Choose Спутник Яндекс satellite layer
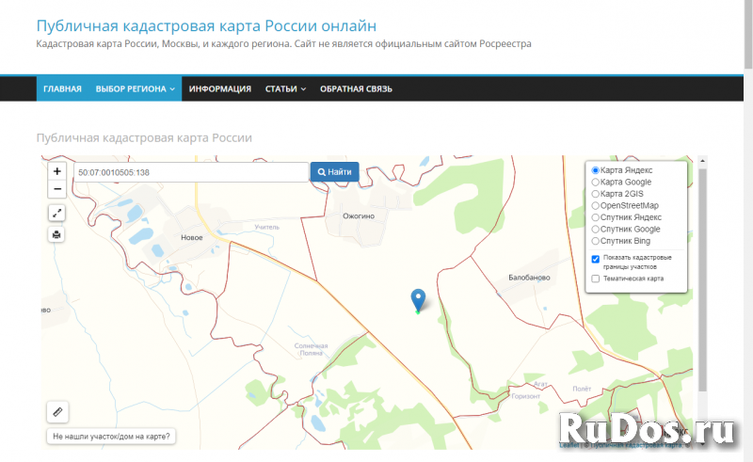The image size is (753, 462). coord(595,217)
